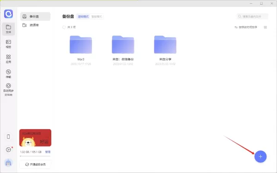Click the icon with red notification dot
This screenshot has width=277, height=173.
tap(8, 149)
